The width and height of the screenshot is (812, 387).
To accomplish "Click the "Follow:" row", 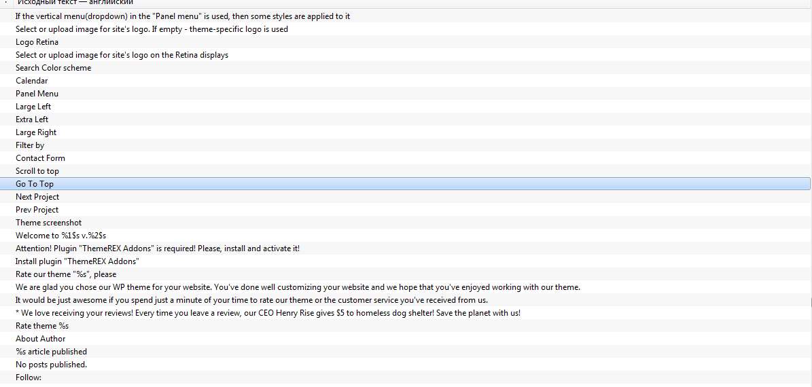I will click(x=406, y=377).
